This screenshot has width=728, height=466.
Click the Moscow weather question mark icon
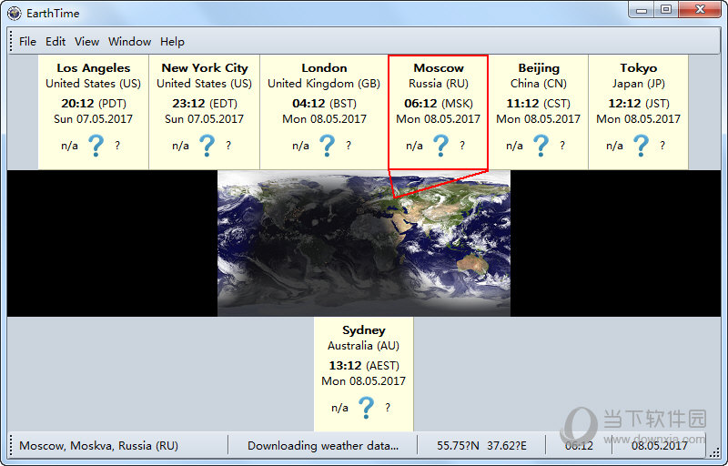click(x=440, y=146)
